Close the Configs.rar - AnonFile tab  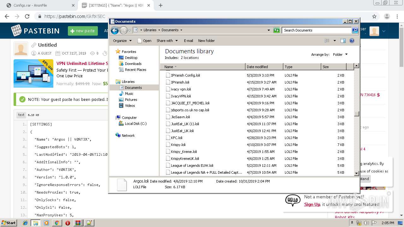[x=73, y=5]
